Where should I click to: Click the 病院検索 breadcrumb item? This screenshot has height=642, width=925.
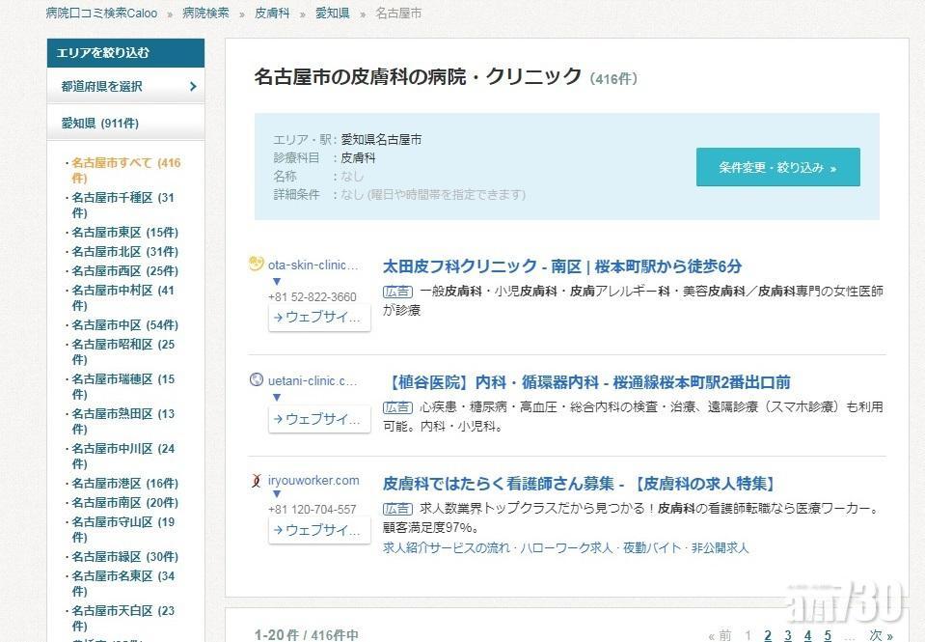204,13
